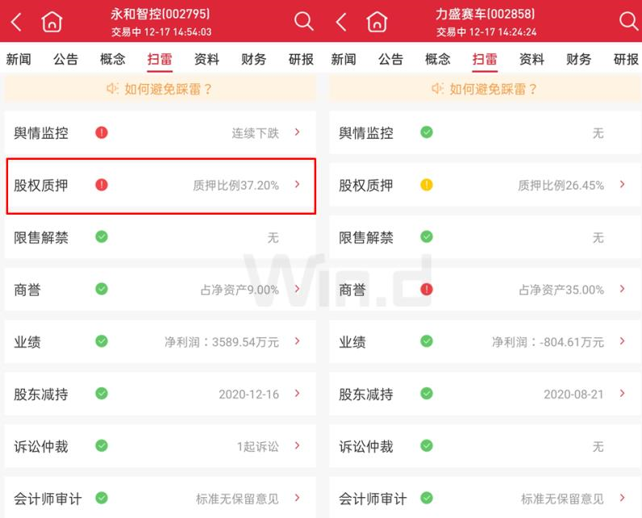The image size is (642, 518).
Task: Tap 扫雷 tab for 永和智控
Action: 160,60
